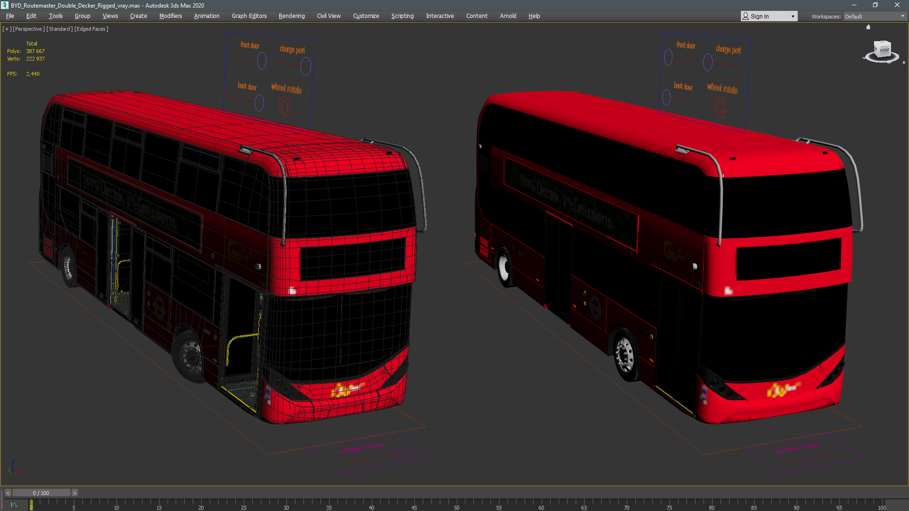Click frame 100 on the timeline track bar
The height and width of the screenshot is (511, 909).
881,504
